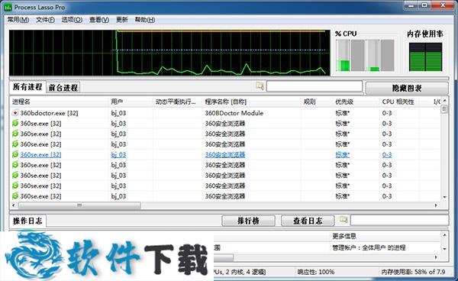458x281 pixels.
Task: Open the 选项(O) menu
Action: [x=72, y=20]
